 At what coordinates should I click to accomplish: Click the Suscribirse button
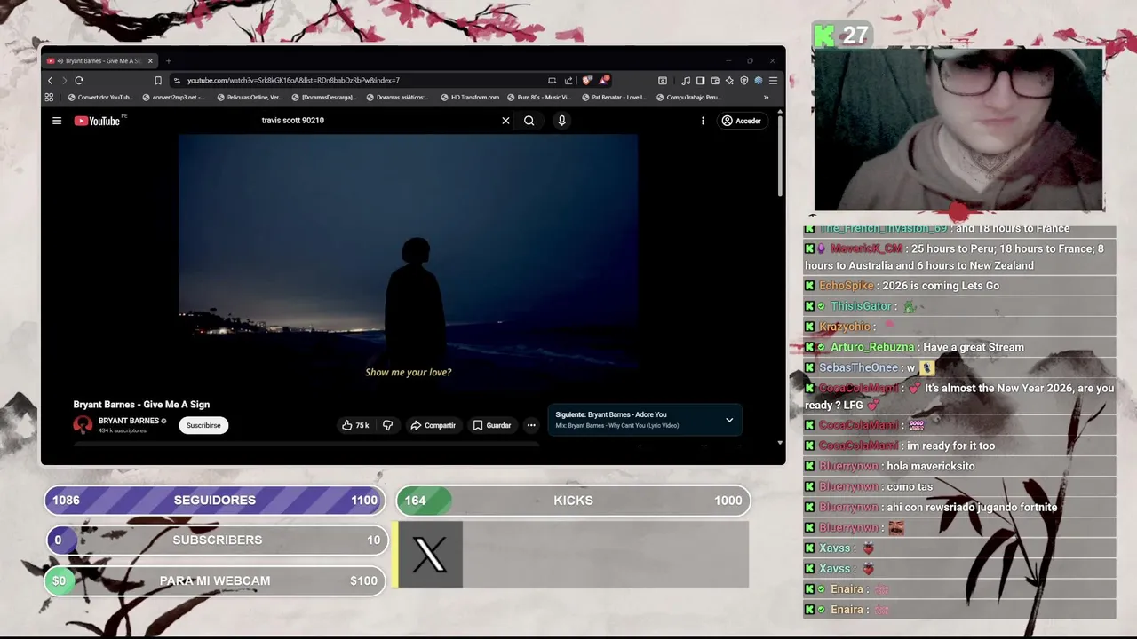pos(203,425)
